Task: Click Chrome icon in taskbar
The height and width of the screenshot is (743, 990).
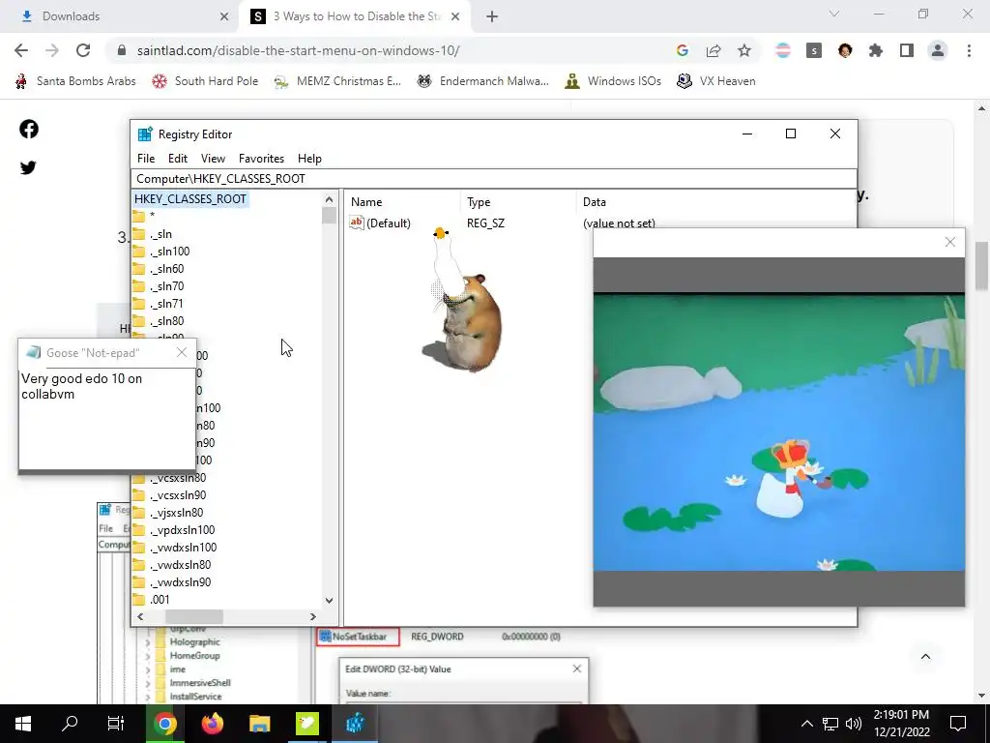Action: (x=164, y=724)
